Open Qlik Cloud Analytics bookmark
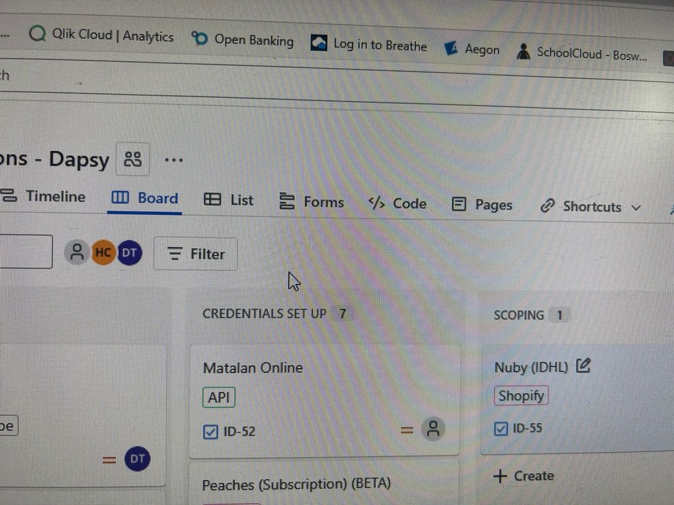The width and height of the screenshot is (674, 505). 101,35
